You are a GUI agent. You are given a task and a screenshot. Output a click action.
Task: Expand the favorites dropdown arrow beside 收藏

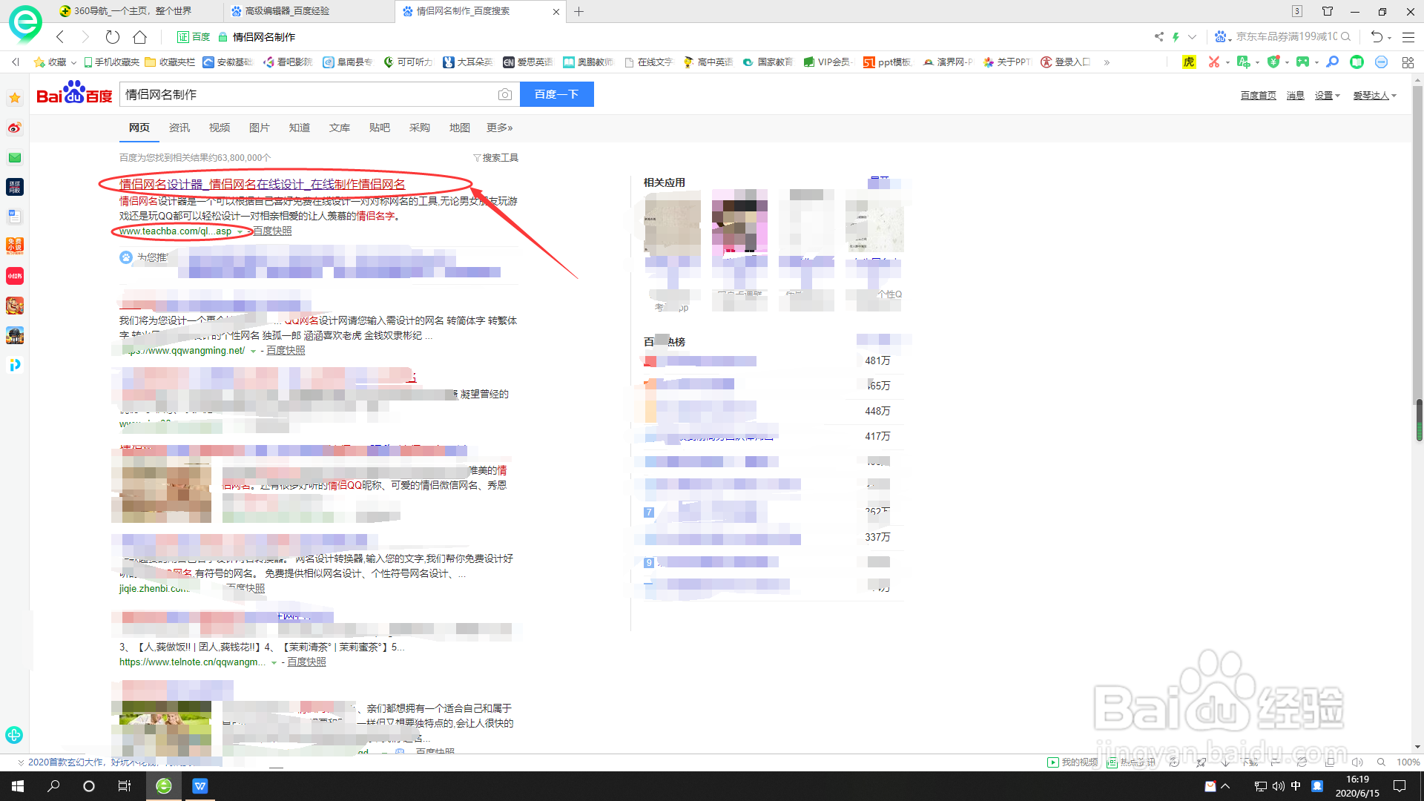73,63
